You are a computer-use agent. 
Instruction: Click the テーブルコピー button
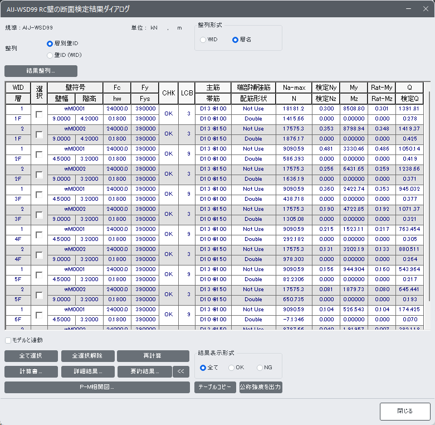tap(215, 387)
